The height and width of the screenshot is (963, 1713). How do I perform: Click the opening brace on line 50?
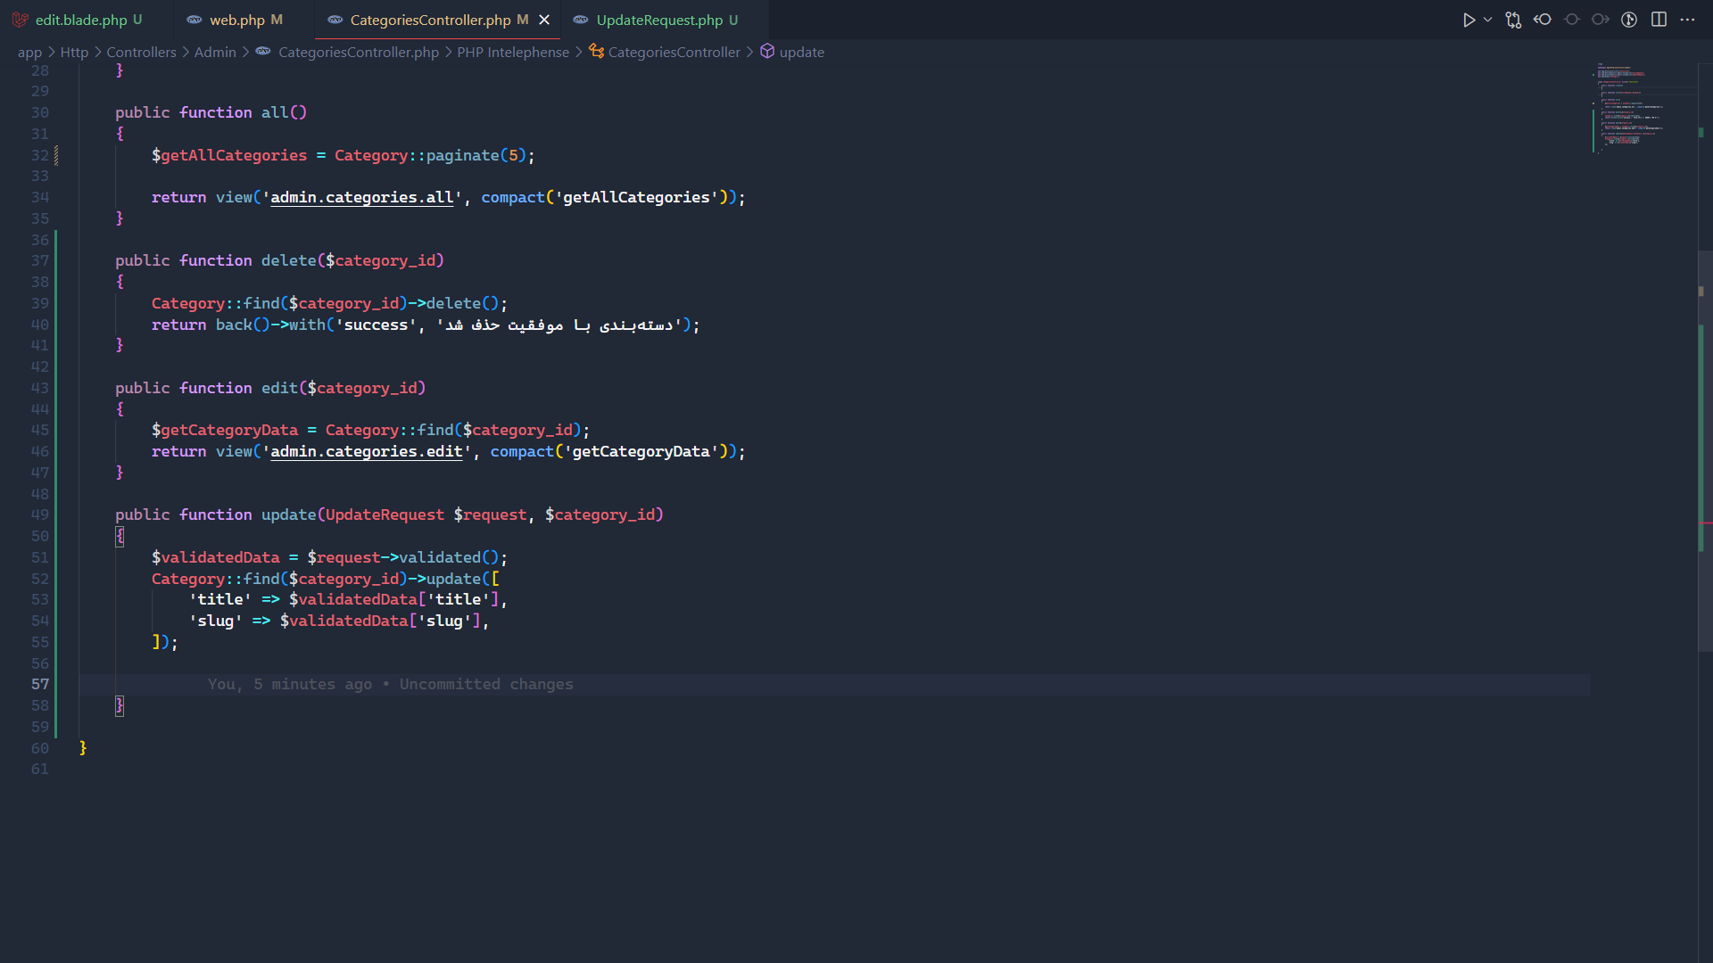120,536
